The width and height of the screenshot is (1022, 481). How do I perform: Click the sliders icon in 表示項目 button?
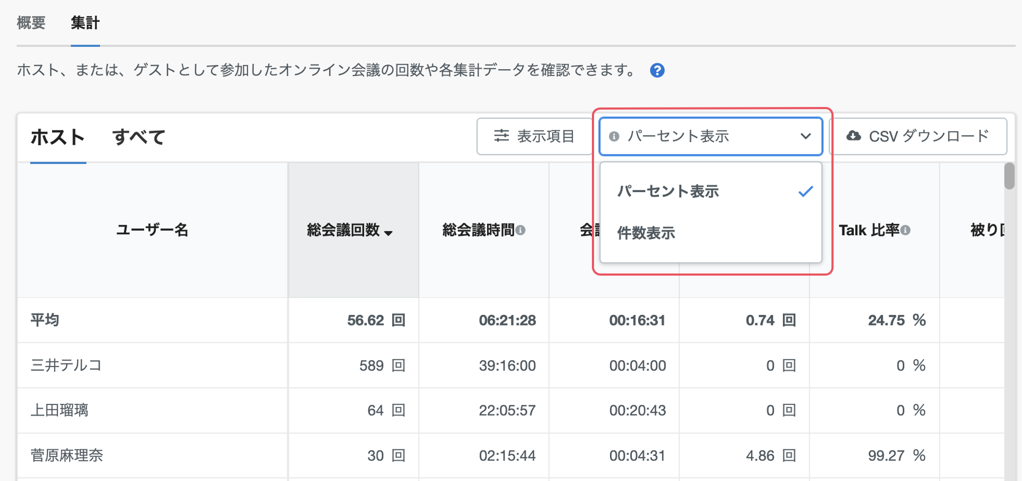501,136
